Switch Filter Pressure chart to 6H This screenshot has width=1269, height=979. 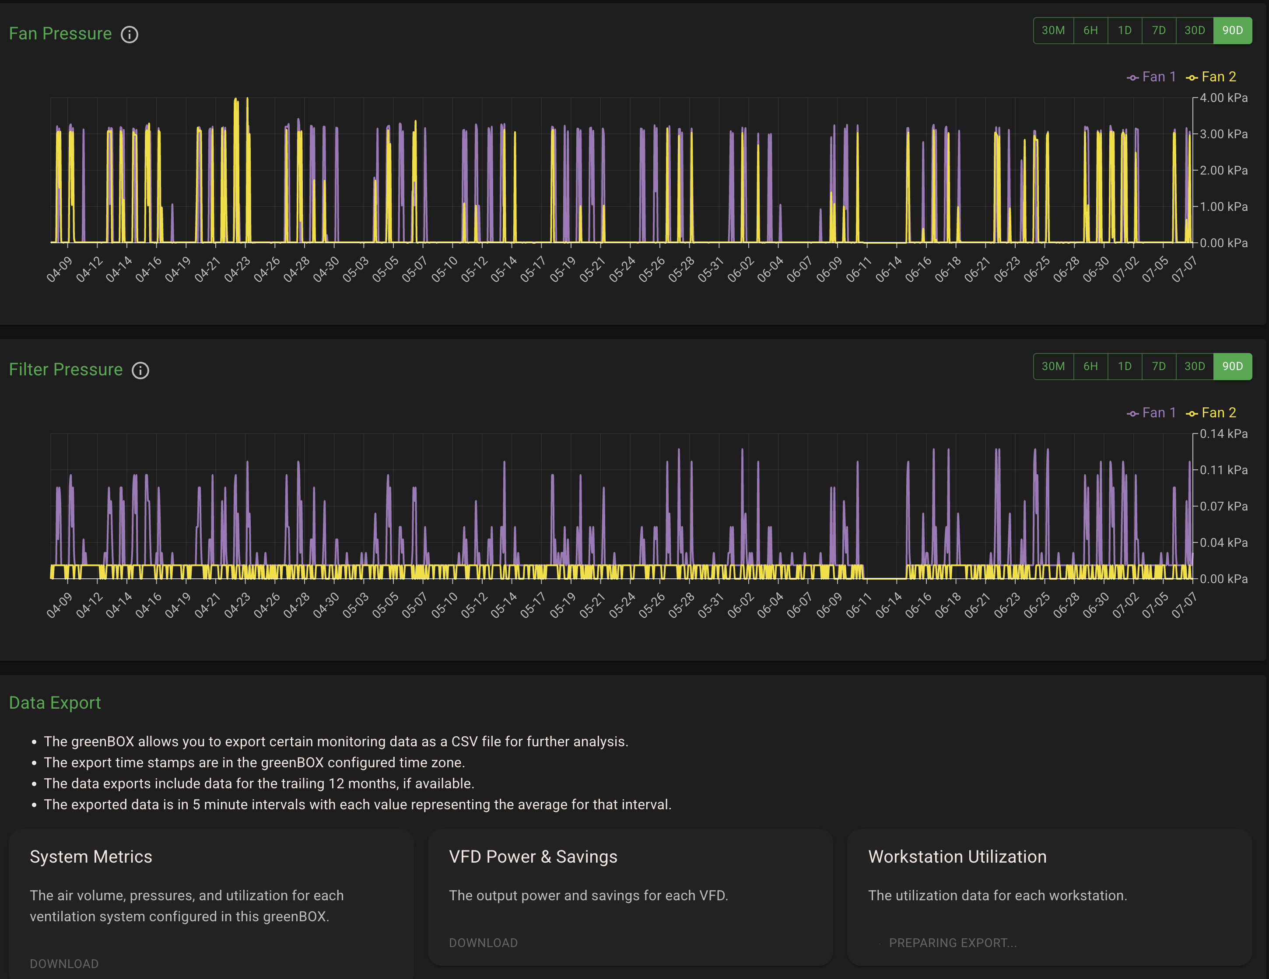click(1090, 366)
